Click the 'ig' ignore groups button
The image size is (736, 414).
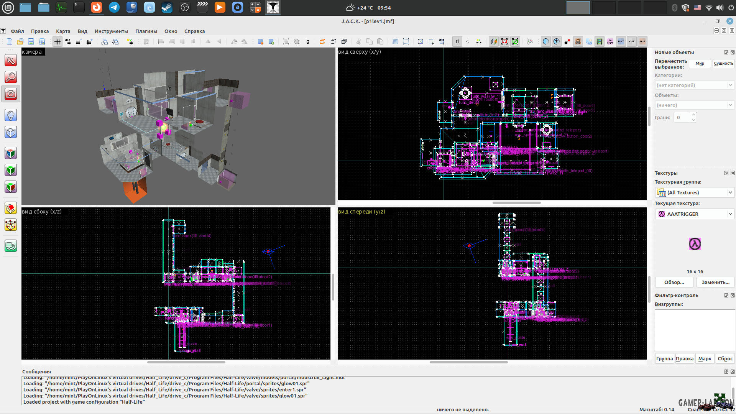[307, 41]
